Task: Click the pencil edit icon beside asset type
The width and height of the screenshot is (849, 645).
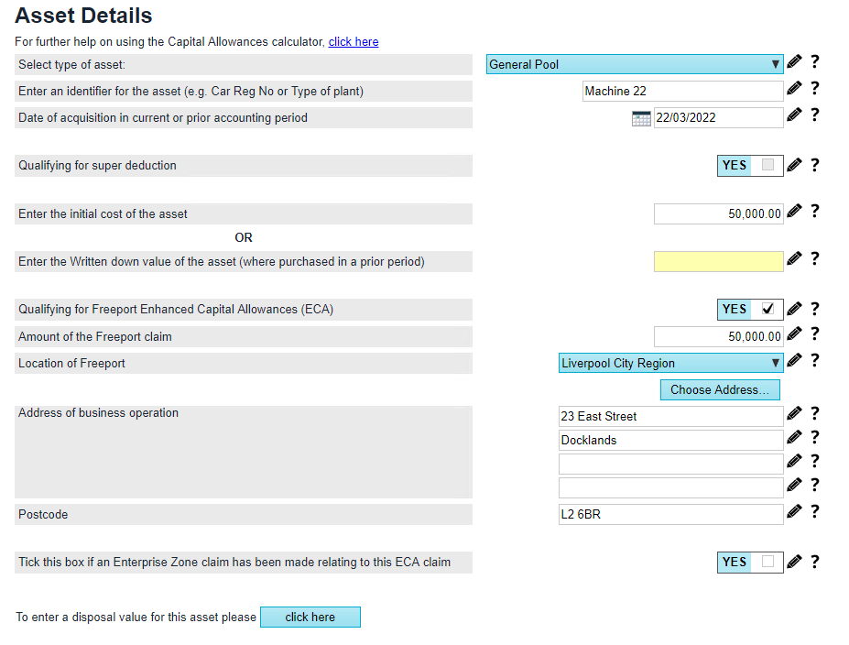Action: point(793,60)
